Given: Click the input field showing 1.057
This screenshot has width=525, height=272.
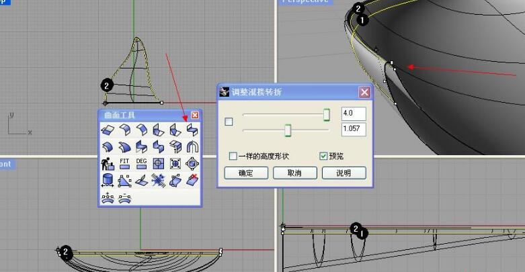Looking at the screenshot, I should [x=354, y=128].
